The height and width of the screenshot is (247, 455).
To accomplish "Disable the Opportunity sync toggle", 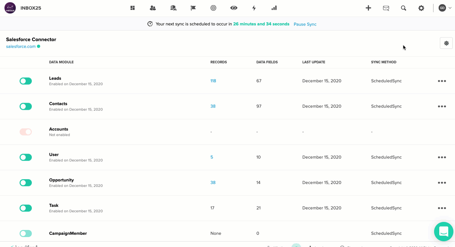I will (x=26, y=182).
